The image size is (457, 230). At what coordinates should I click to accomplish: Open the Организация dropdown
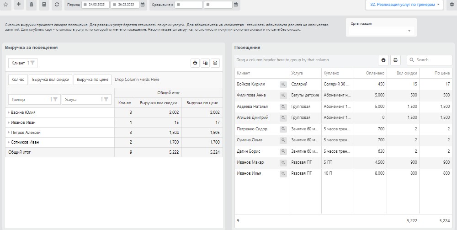(381, 31)
